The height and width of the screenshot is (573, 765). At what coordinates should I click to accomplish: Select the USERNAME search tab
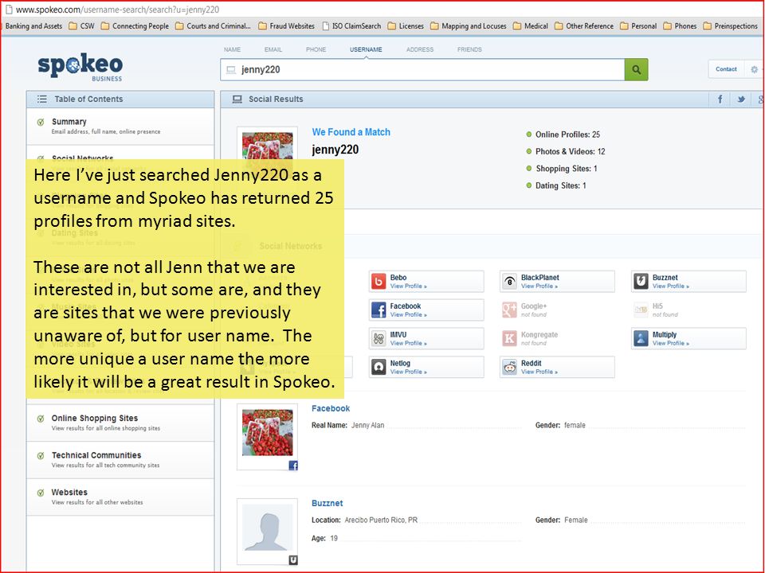[x=366, y=49]
